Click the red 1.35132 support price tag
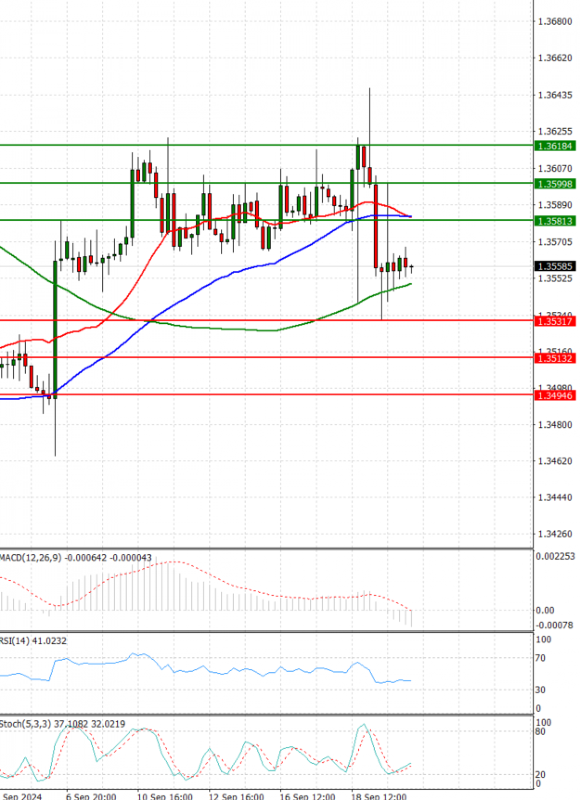 554,359
